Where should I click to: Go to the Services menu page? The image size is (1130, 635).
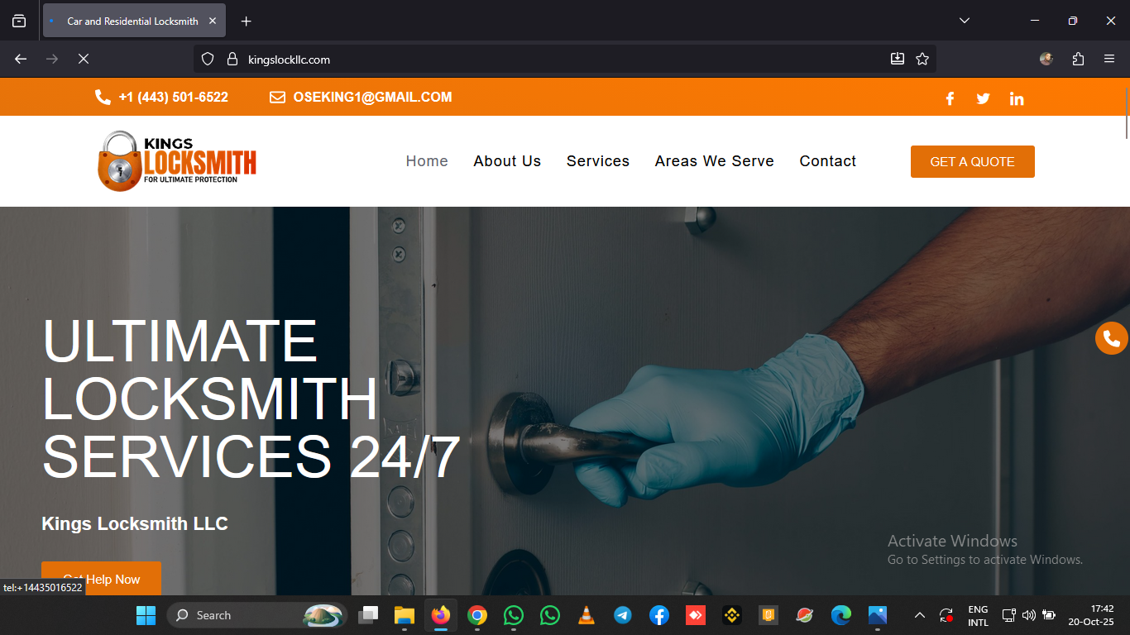coord(597,161)
